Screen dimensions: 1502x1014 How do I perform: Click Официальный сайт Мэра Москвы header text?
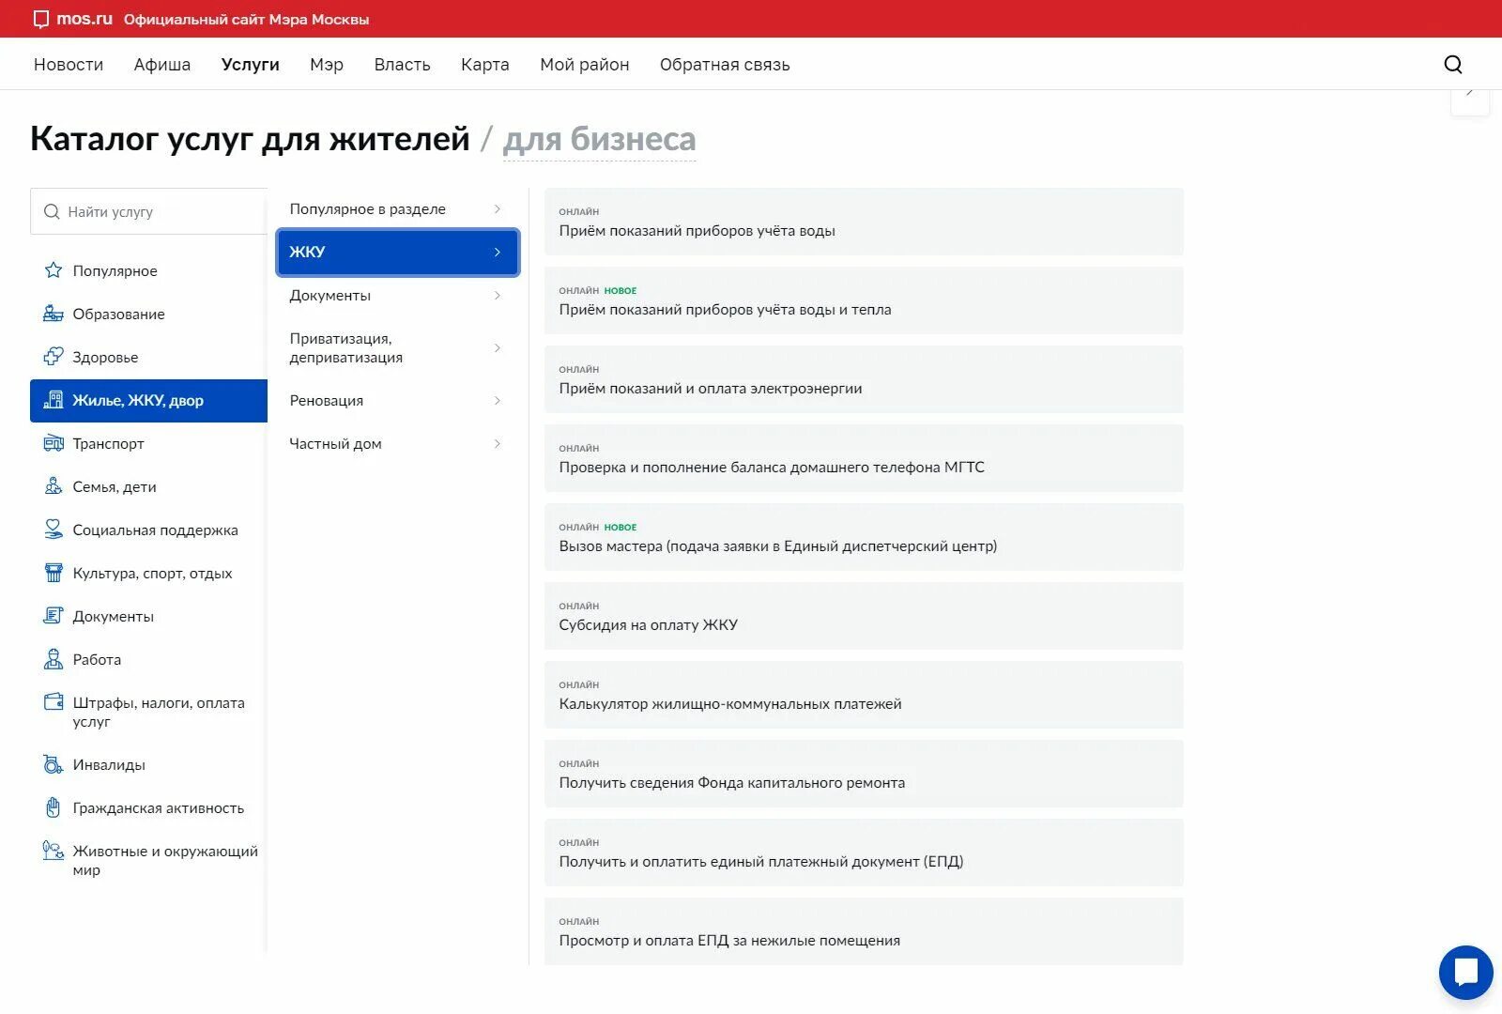[246, 20]
